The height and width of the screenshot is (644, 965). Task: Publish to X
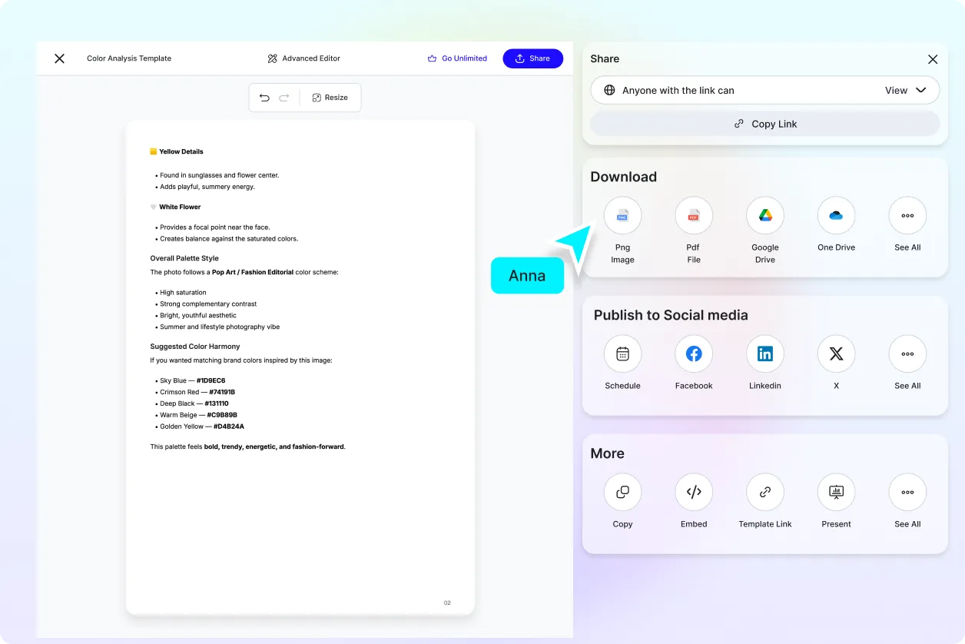836,354
